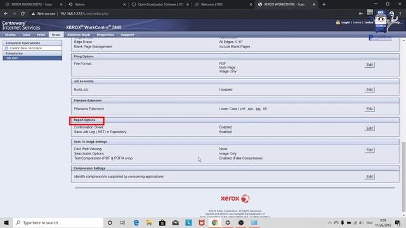Click the Login lock icon

tap(338, 23)
